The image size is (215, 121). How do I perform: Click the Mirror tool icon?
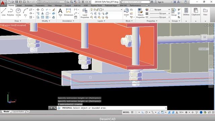pos(43,13)
